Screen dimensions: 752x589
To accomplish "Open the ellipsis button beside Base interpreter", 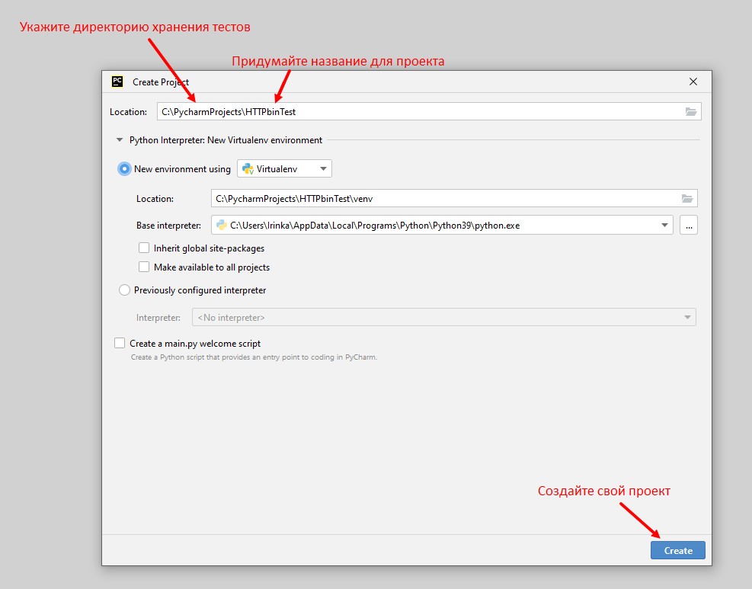I will (688, 225).
